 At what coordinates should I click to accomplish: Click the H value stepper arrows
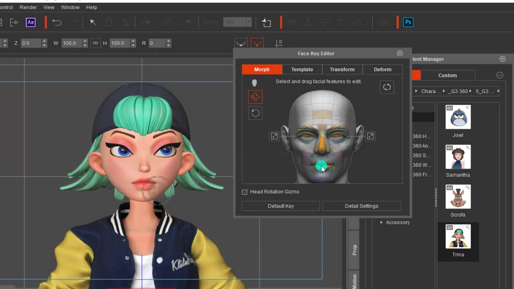point(133,43)
